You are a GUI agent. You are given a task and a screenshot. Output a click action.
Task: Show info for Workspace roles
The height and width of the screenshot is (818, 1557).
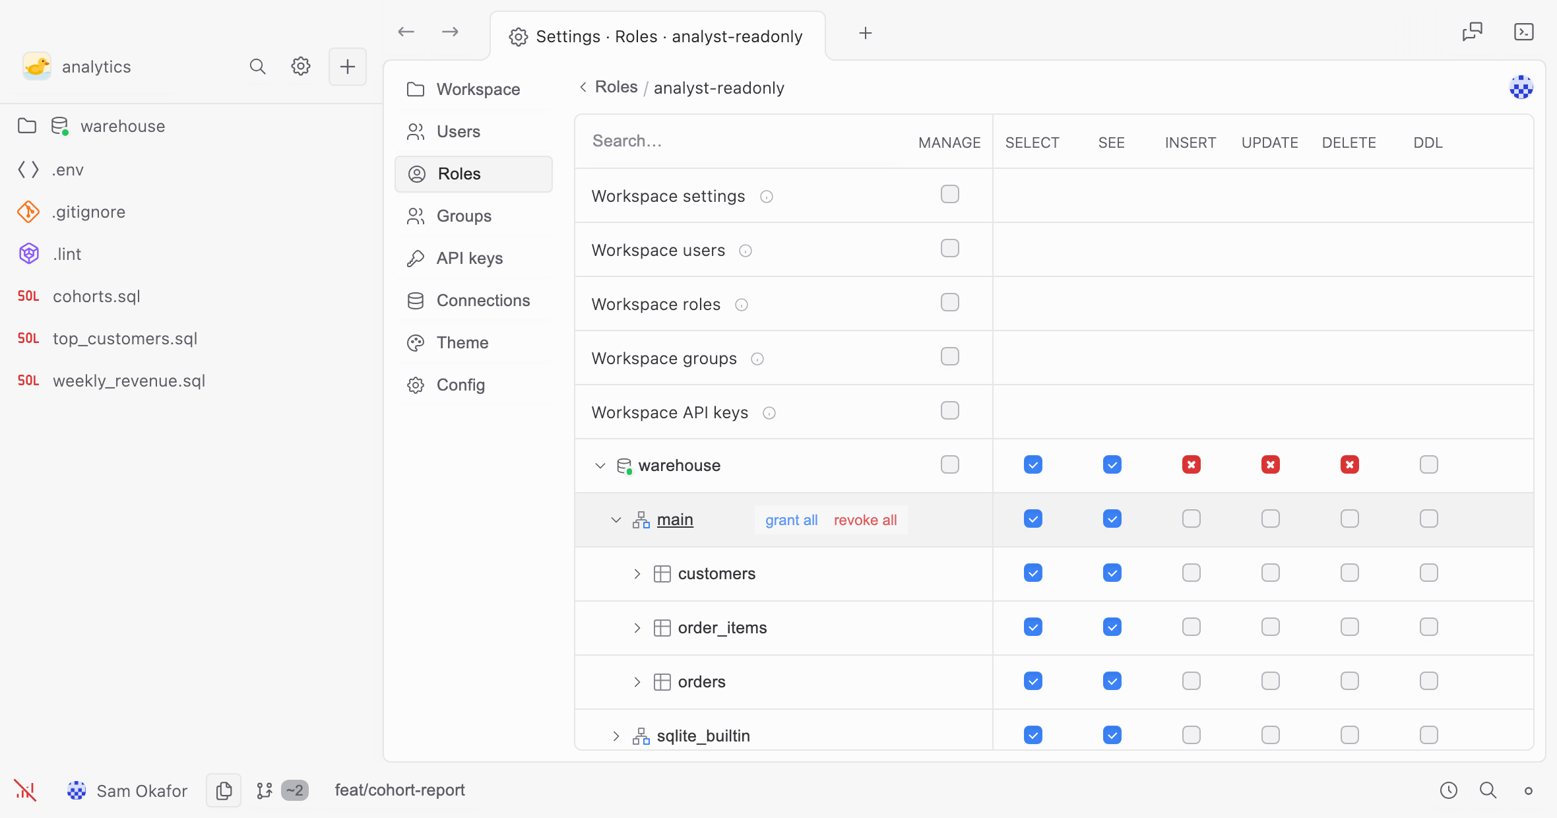[x=742, y=305]
